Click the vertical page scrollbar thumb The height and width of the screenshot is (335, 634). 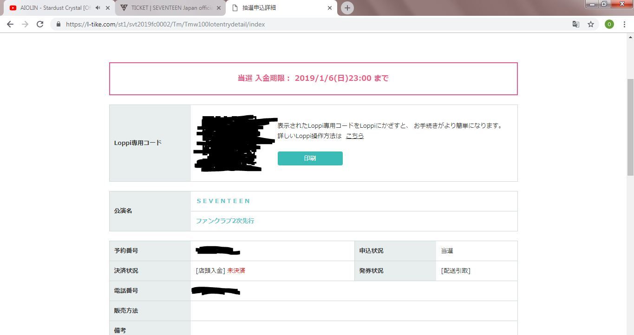(630, 125)
